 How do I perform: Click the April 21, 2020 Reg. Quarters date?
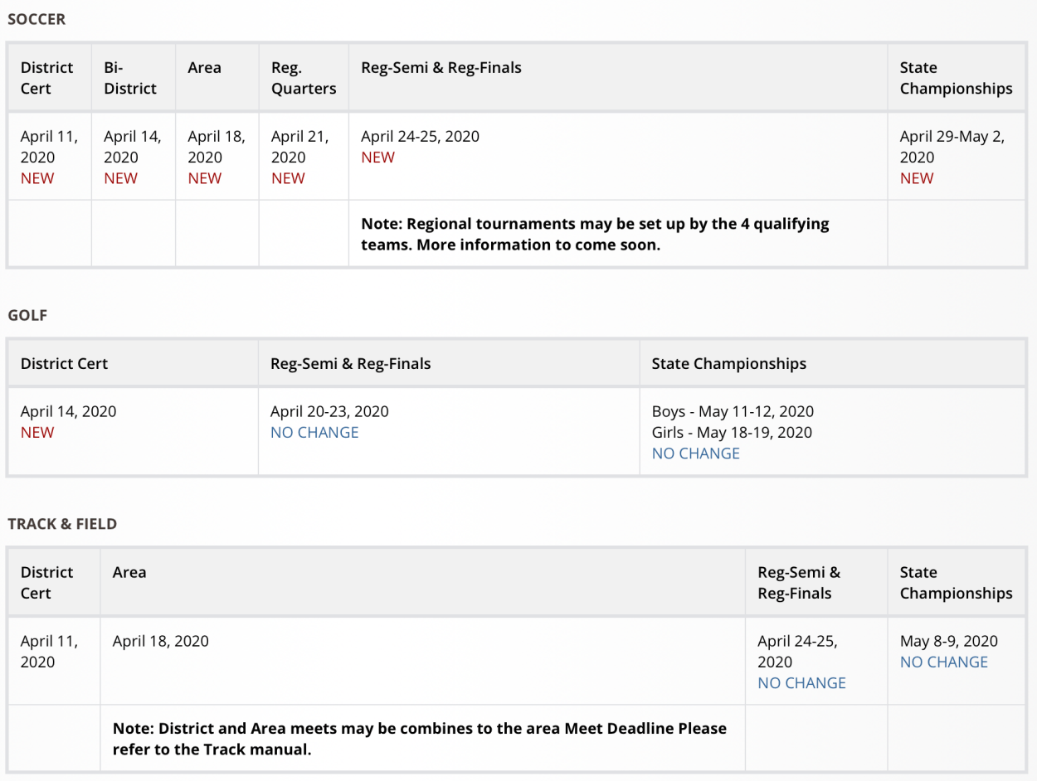tap(299, 147)
